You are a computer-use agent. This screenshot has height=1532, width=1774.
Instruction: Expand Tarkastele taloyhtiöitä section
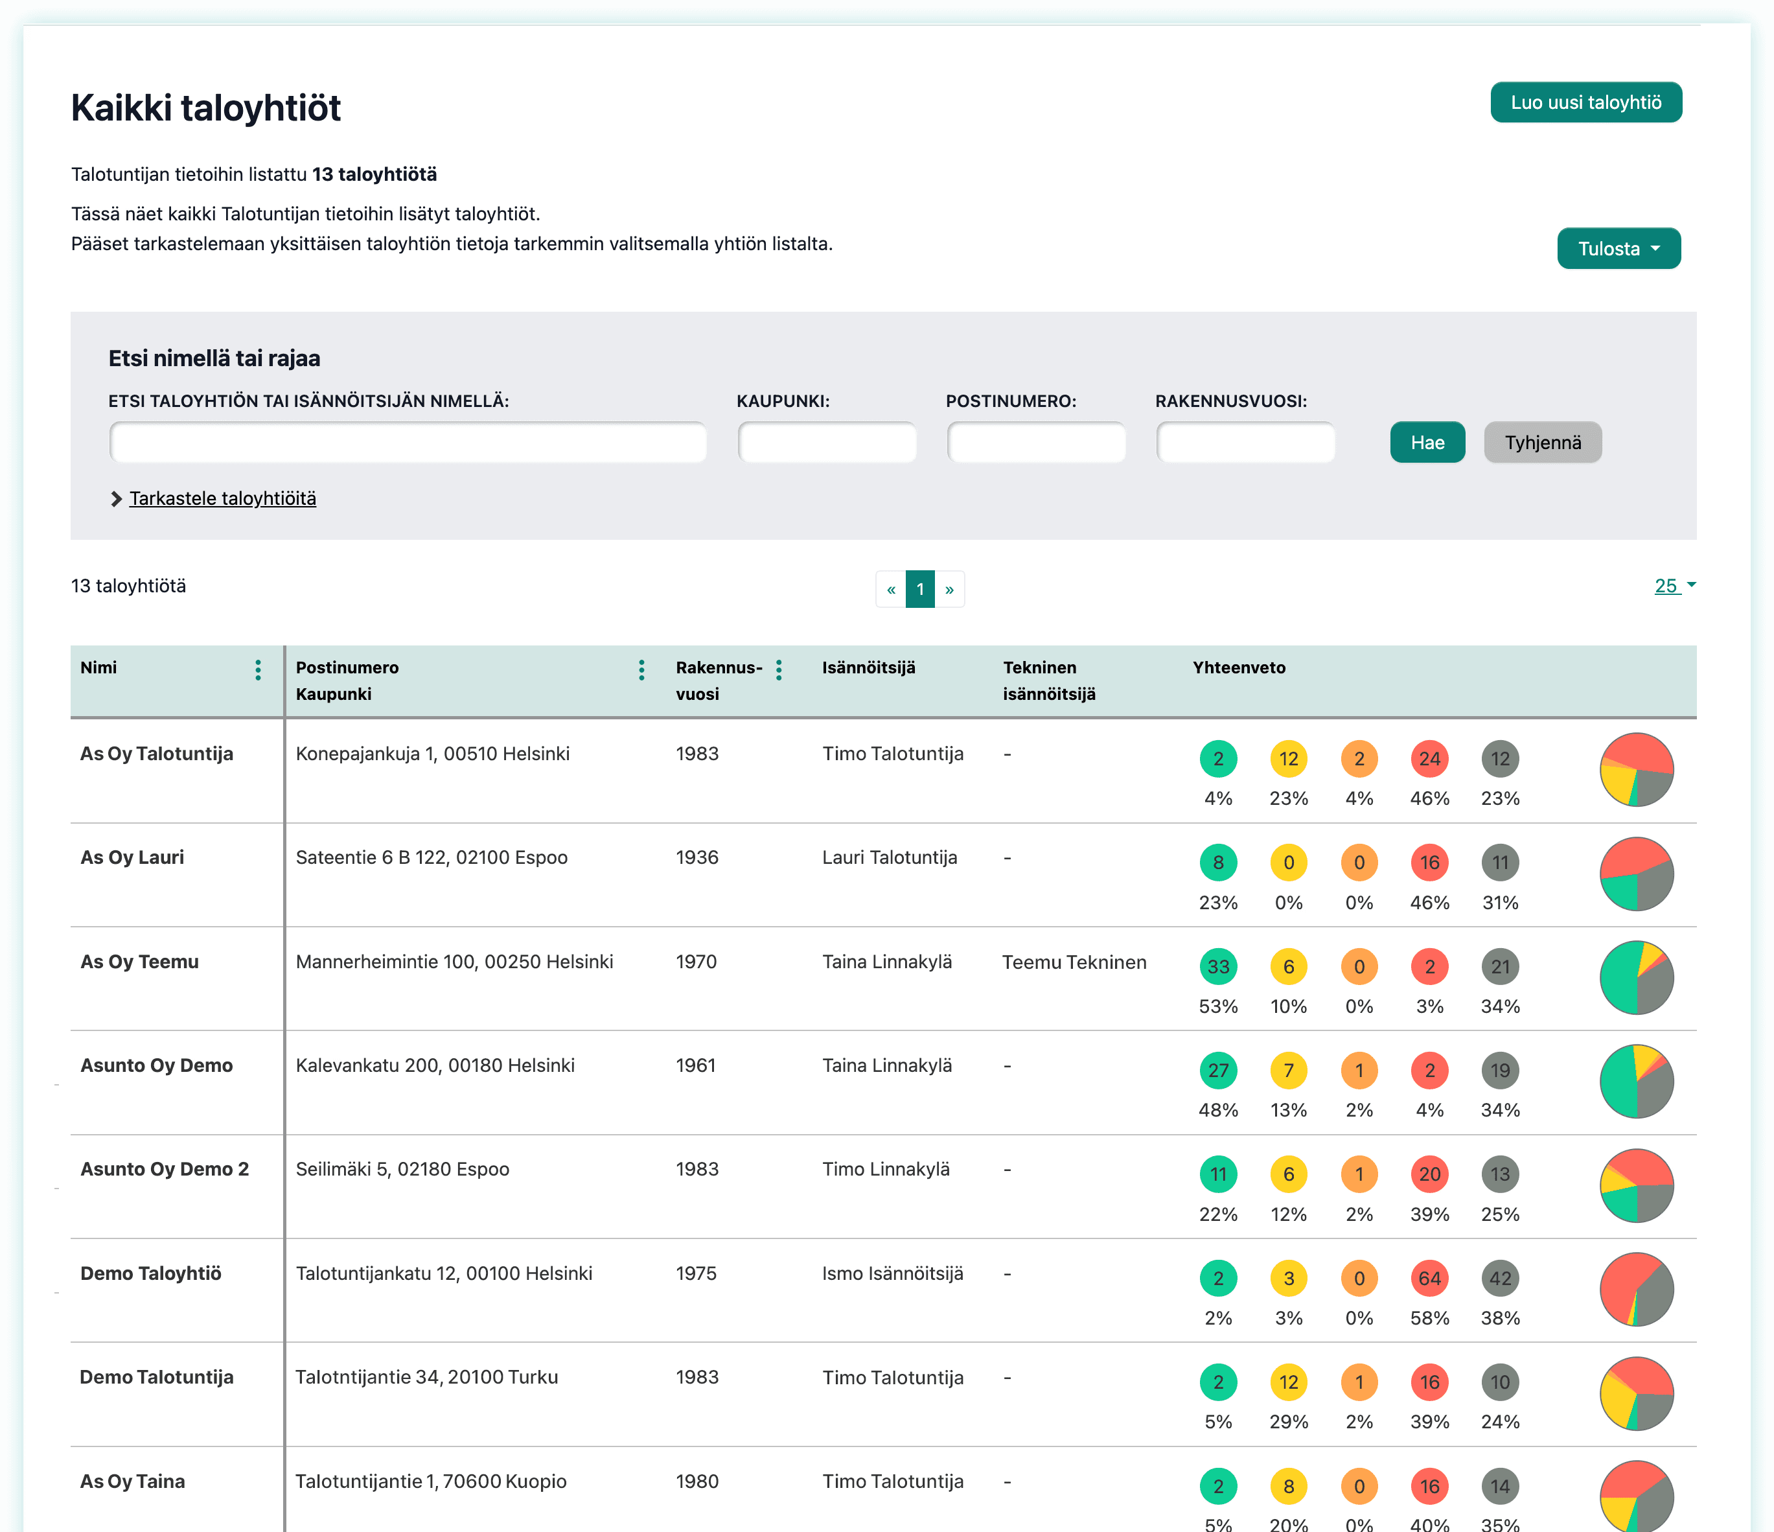click(222, 498)
